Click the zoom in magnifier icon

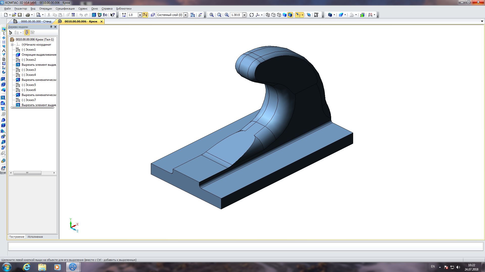click(227, 15)
